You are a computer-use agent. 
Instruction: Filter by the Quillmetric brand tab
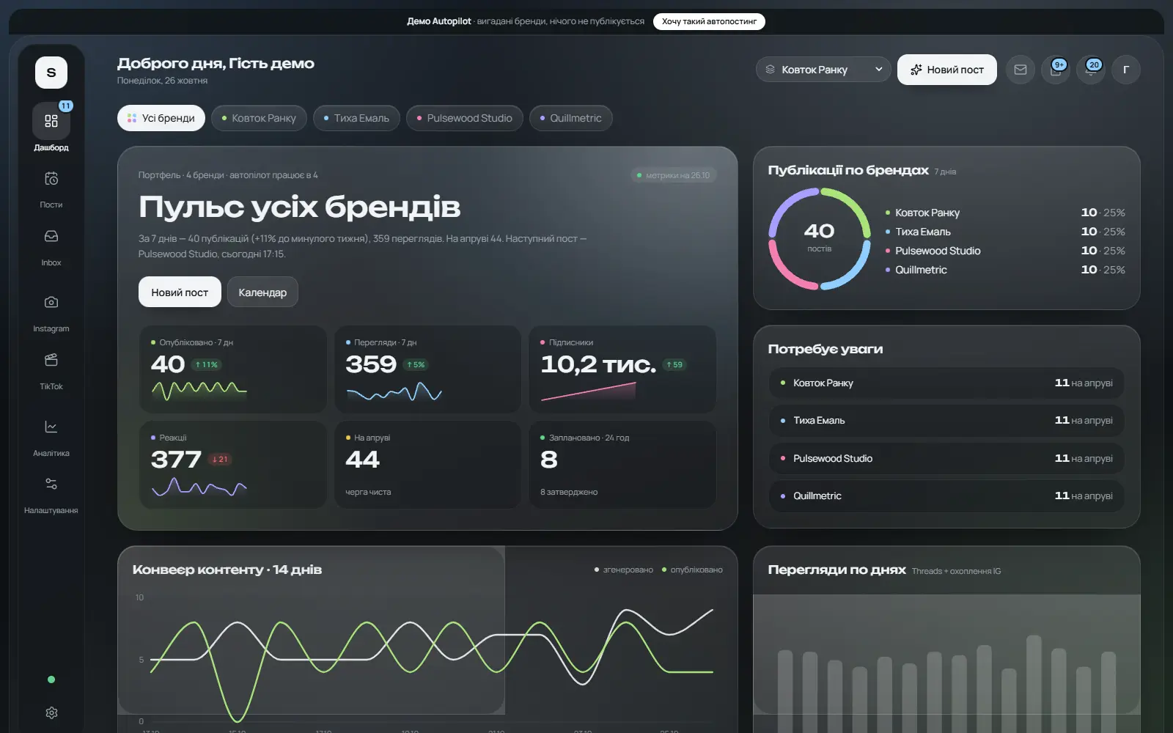point(571,118)
